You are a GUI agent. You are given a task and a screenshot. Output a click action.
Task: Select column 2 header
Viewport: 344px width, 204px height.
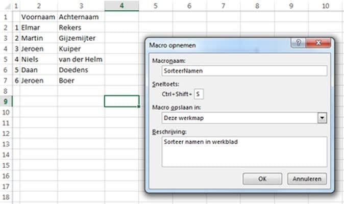click(x=38, y=6)
